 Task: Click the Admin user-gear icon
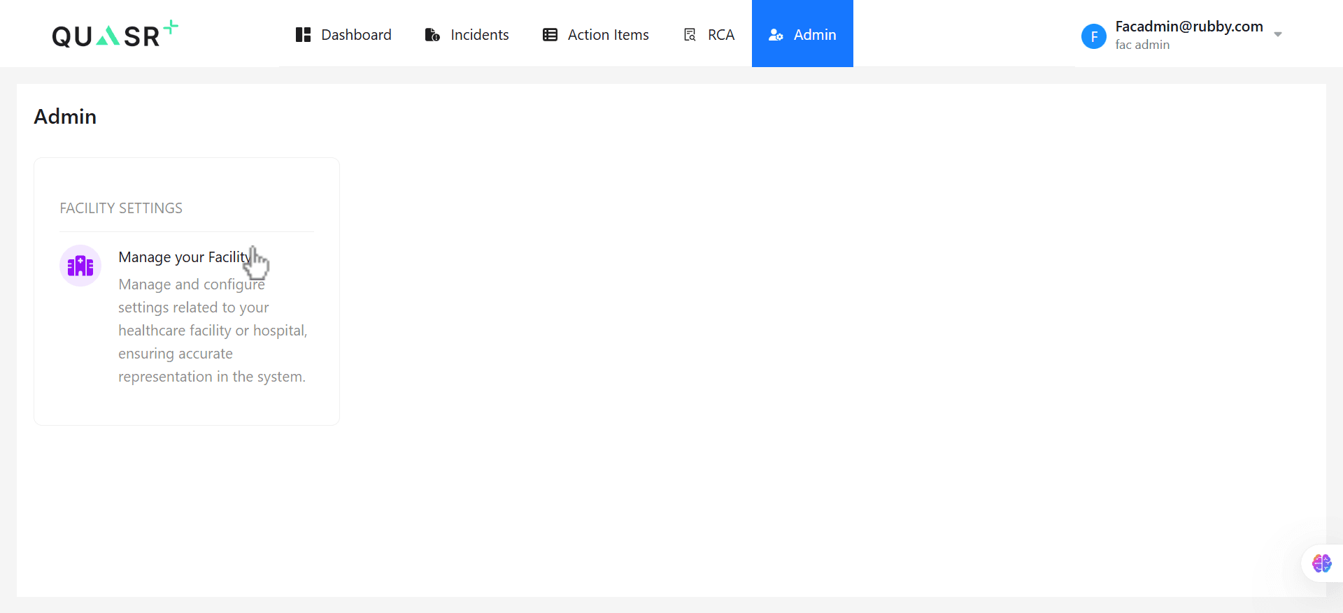776,35
